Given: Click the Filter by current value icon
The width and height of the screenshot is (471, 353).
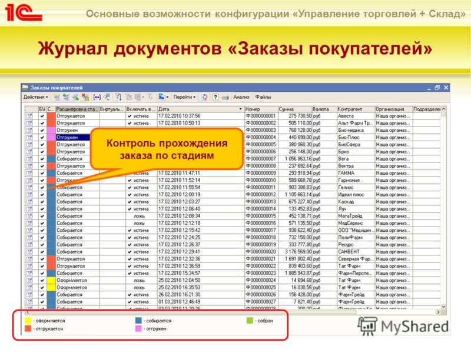Looking at the screenshot, I should [128, 97].
